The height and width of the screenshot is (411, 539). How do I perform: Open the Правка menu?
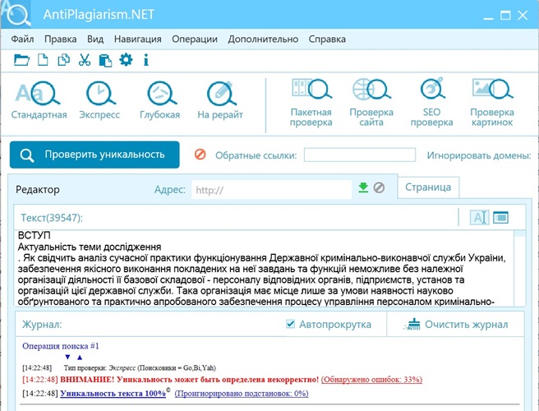click(x=61, y=39)
